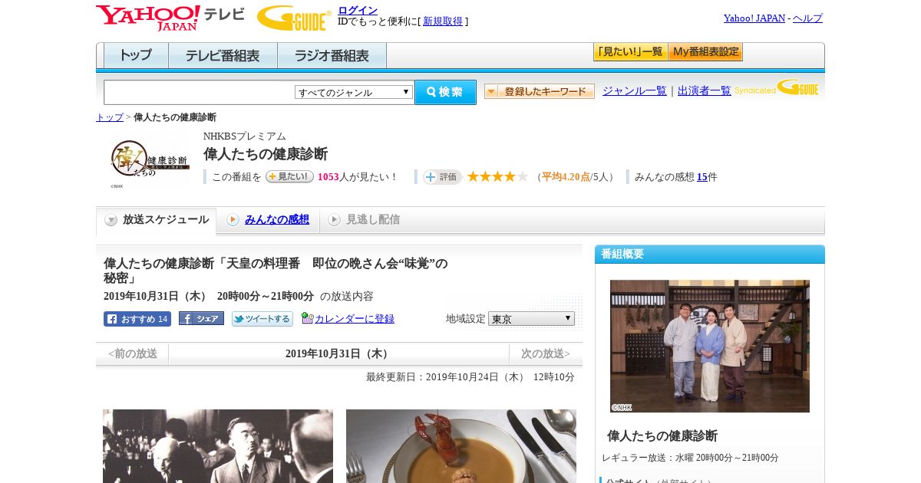Click the black-and-white emperor photo
Image resolution: width=921 pixels, height=483 pixels.
pos(218,446)
